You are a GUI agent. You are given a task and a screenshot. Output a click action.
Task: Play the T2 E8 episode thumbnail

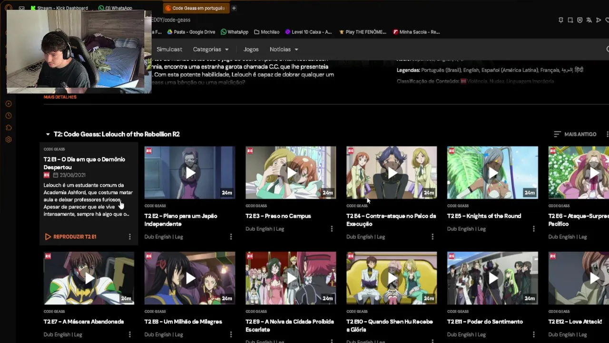coord(190,278)
